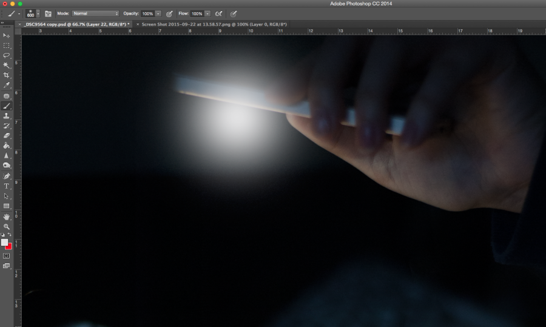
Task: Select the Path Selection tool
Action: 6,196
